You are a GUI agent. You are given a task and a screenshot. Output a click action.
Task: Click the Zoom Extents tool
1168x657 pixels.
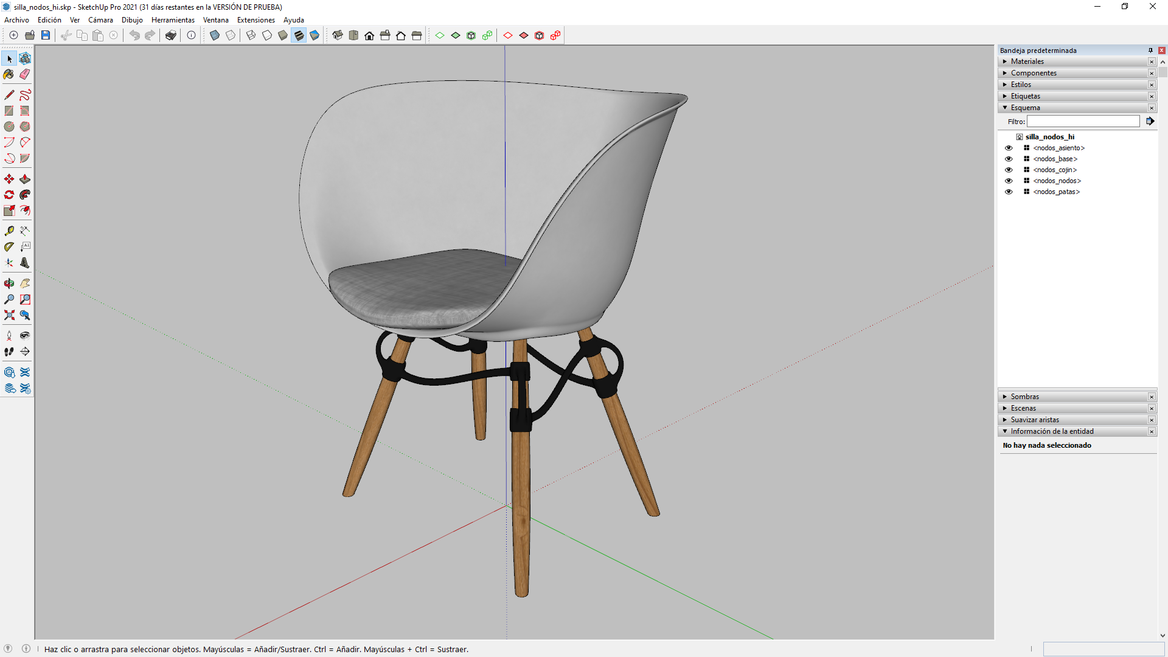click(9, 315)
